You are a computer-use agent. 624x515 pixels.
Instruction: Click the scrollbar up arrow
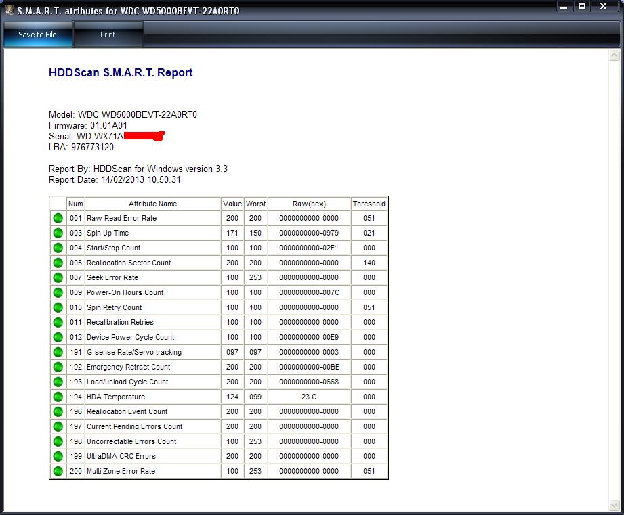click(614, 55)
